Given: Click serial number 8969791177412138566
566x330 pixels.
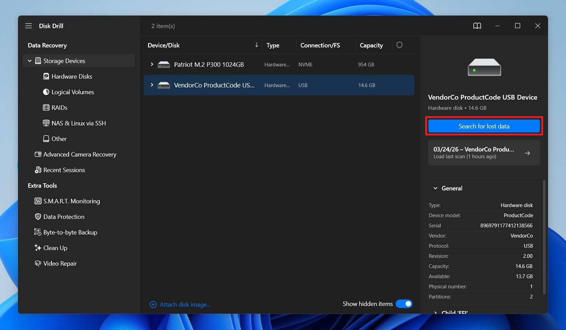Looking at the screenshot, I should click(x=506, y=226).
